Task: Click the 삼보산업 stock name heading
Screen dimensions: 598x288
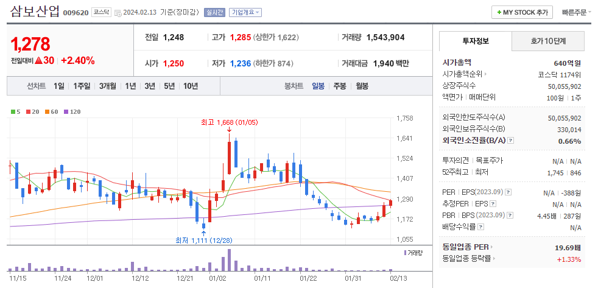Action: [35, 12]
